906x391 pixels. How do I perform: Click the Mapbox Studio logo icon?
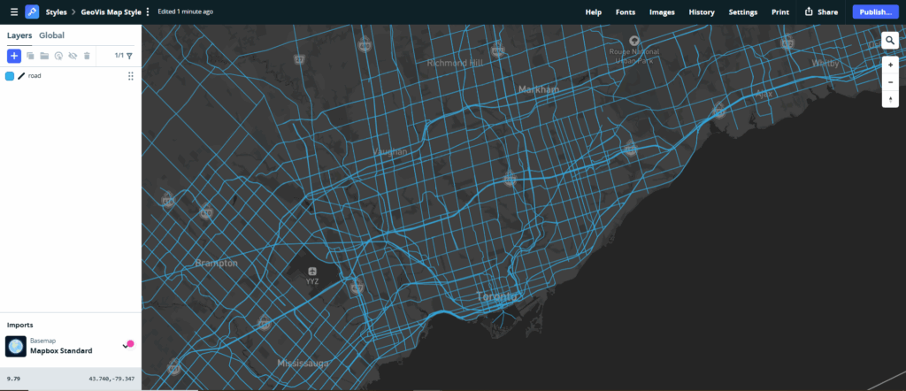pos(32,12)
